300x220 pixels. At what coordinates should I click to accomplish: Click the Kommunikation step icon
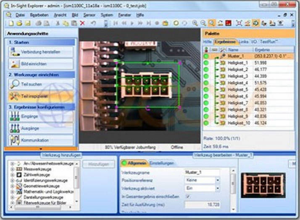(x=14, y=140)
